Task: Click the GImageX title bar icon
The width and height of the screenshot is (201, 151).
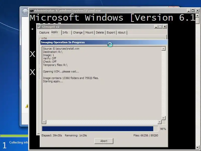Action: [x=39, y=27]
